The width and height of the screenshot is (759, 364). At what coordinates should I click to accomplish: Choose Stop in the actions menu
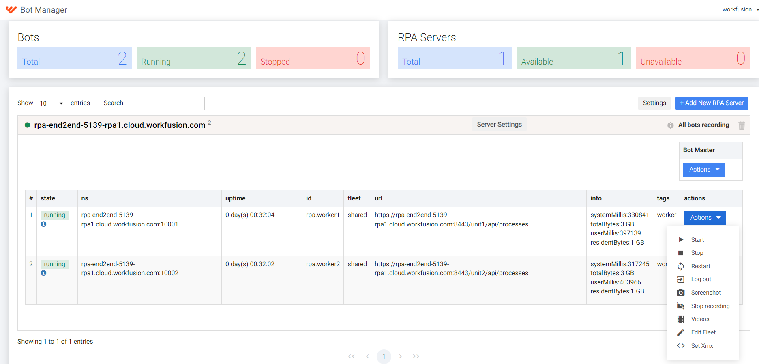coord(697,253)
